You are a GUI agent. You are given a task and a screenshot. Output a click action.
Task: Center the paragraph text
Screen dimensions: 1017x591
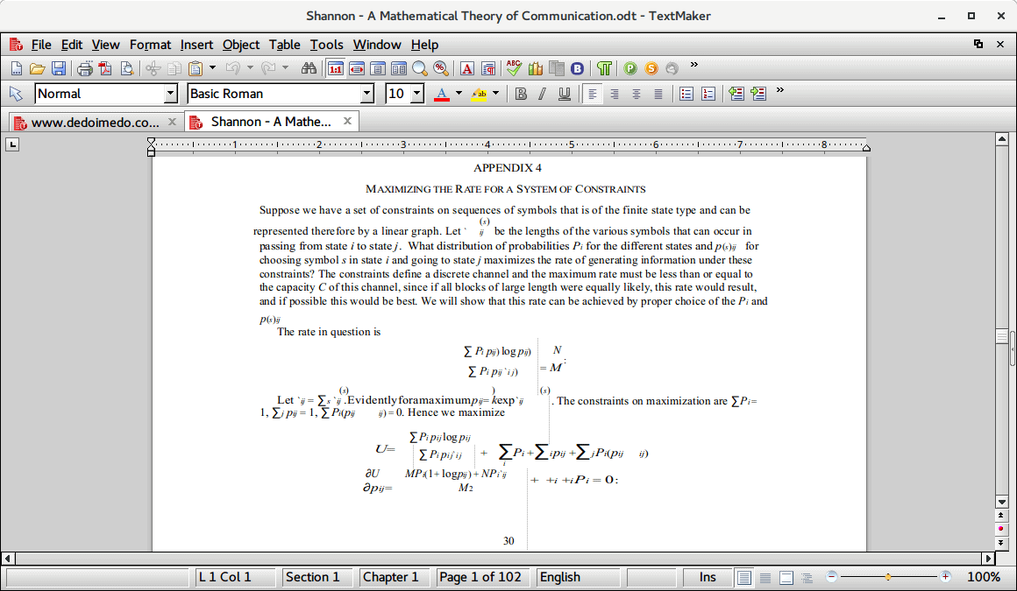tap(637, 94)
